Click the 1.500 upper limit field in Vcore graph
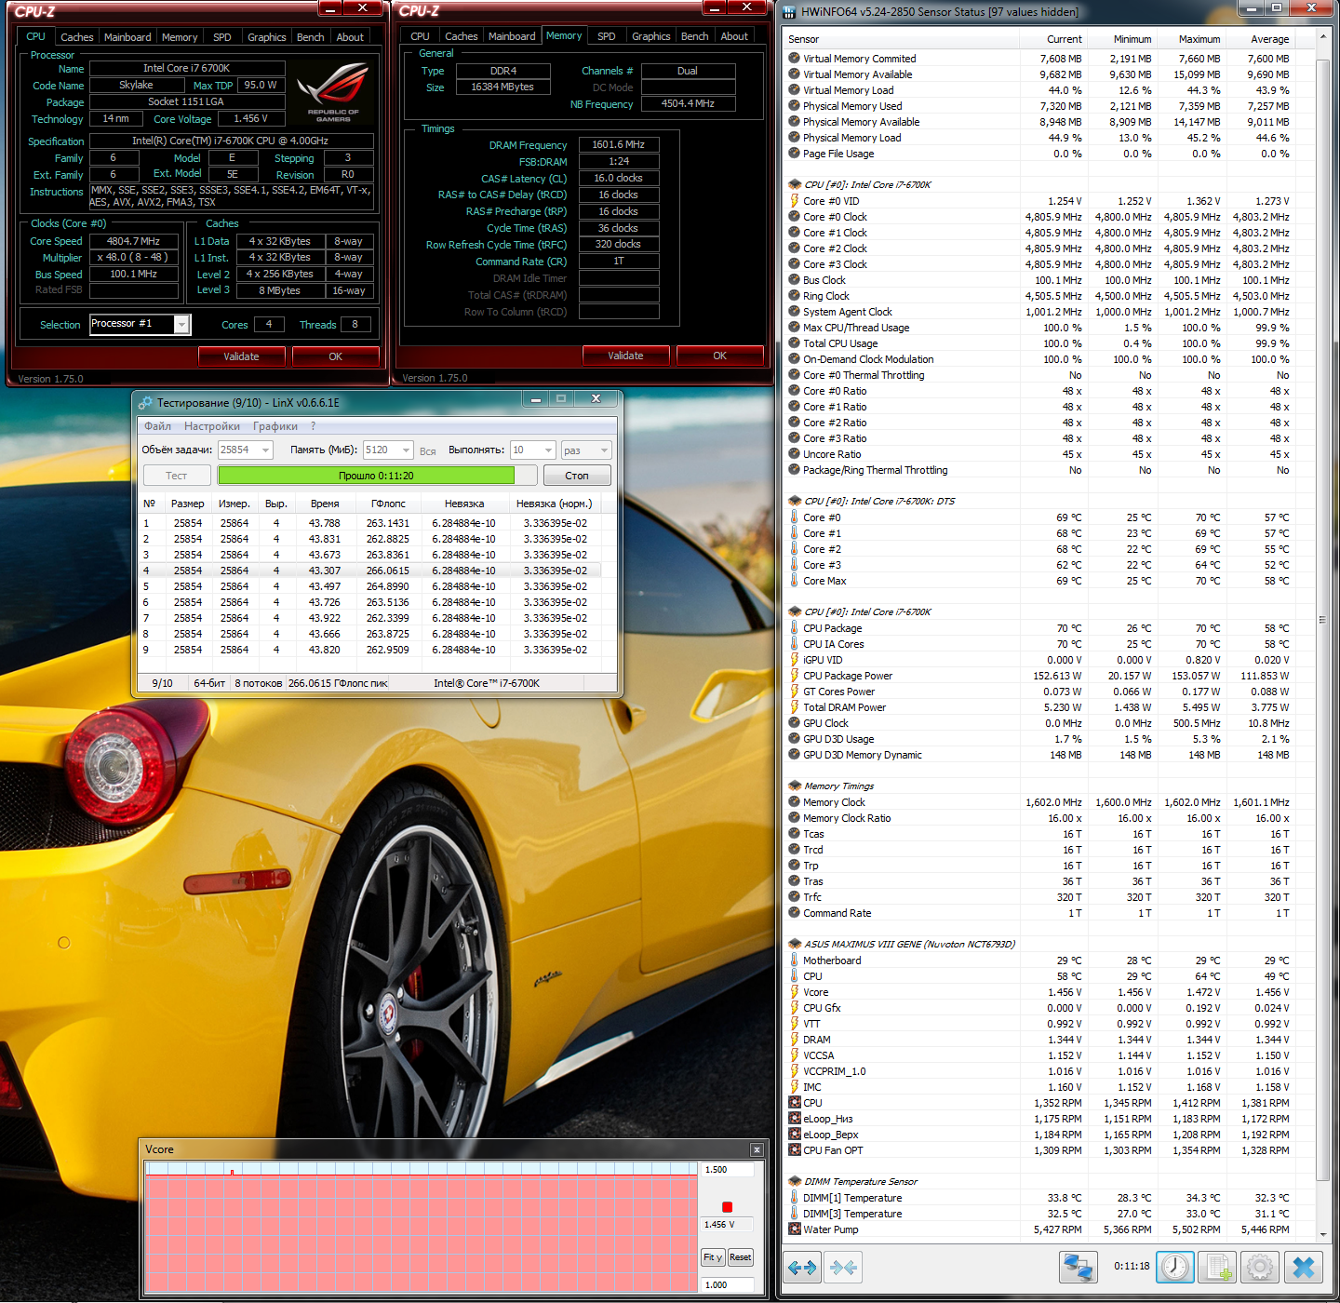 (x=727, y=1170)
